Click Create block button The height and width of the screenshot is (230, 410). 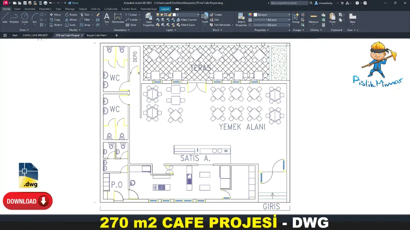coord(216,15)
